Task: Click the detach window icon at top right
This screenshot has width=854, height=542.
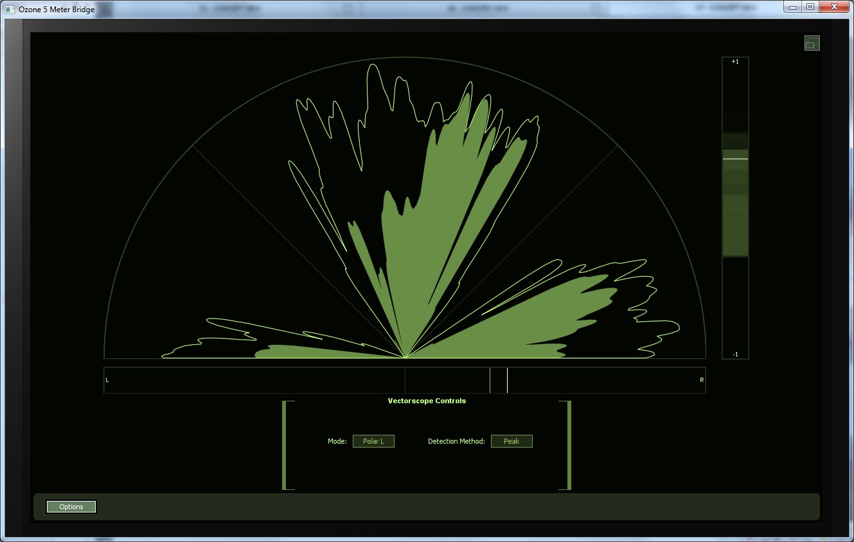Action: pyautogui.click(x=812, y=43)
